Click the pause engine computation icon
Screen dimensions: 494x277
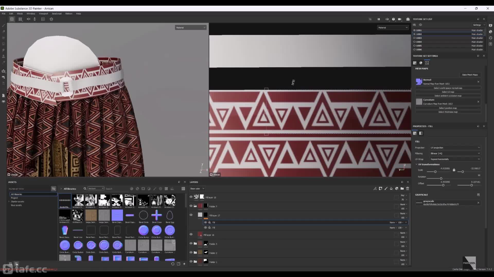pyautogui.click(x=379, y=19)
